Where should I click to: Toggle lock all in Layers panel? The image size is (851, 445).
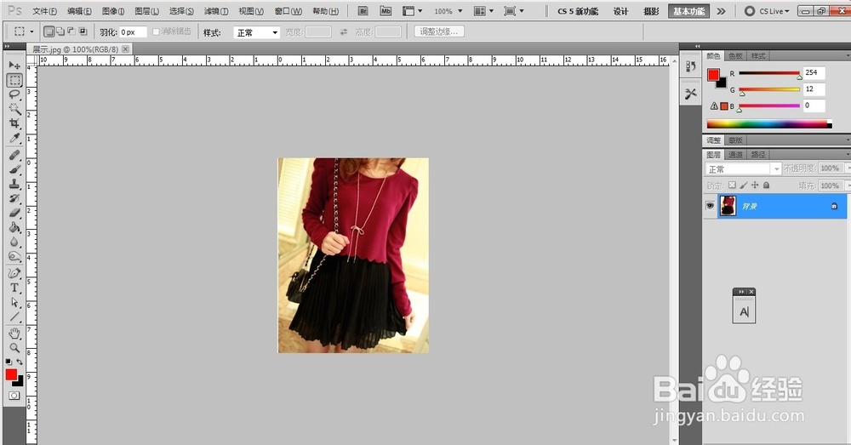tap(767, 185)
